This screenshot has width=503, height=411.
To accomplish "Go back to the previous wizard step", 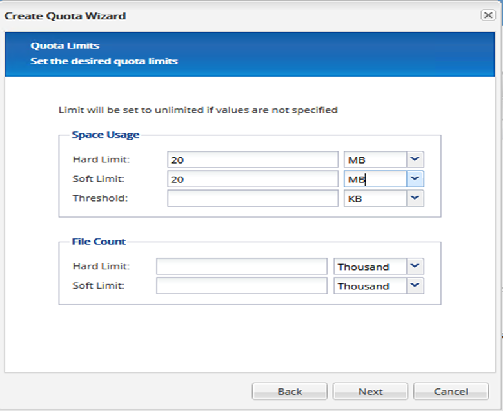I will click(x=290, y=391).
